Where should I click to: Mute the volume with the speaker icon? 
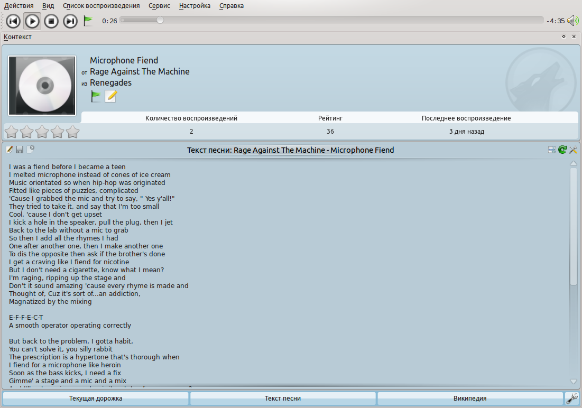pos(573,21)
